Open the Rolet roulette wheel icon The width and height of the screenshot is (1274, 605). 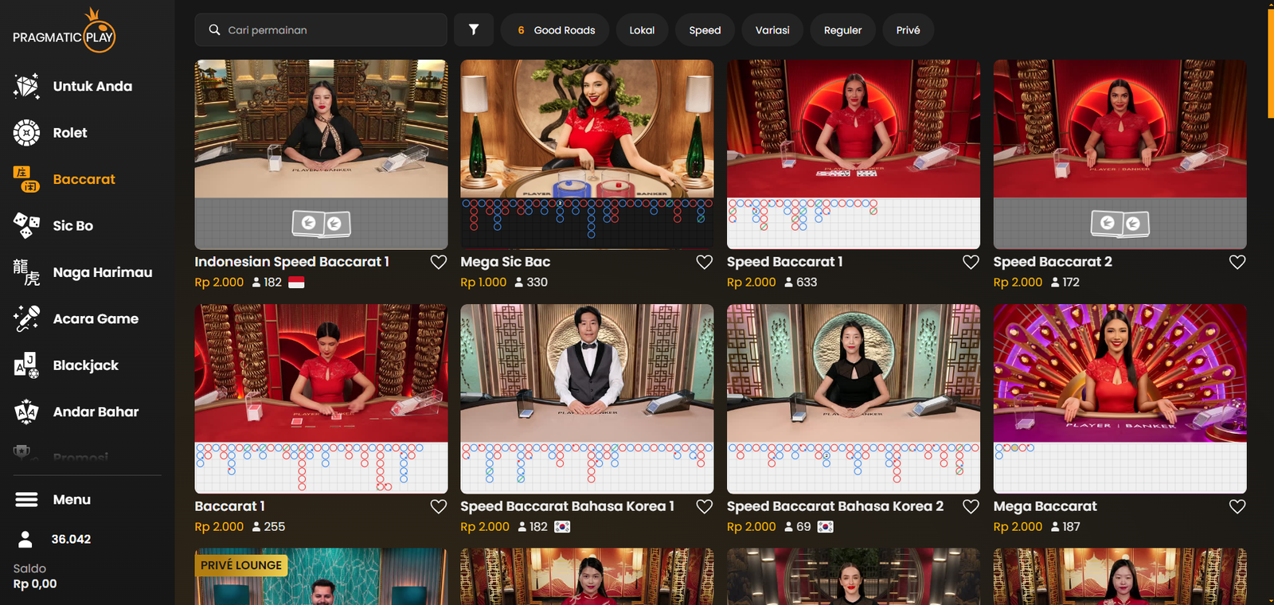[x=26, y=133]
